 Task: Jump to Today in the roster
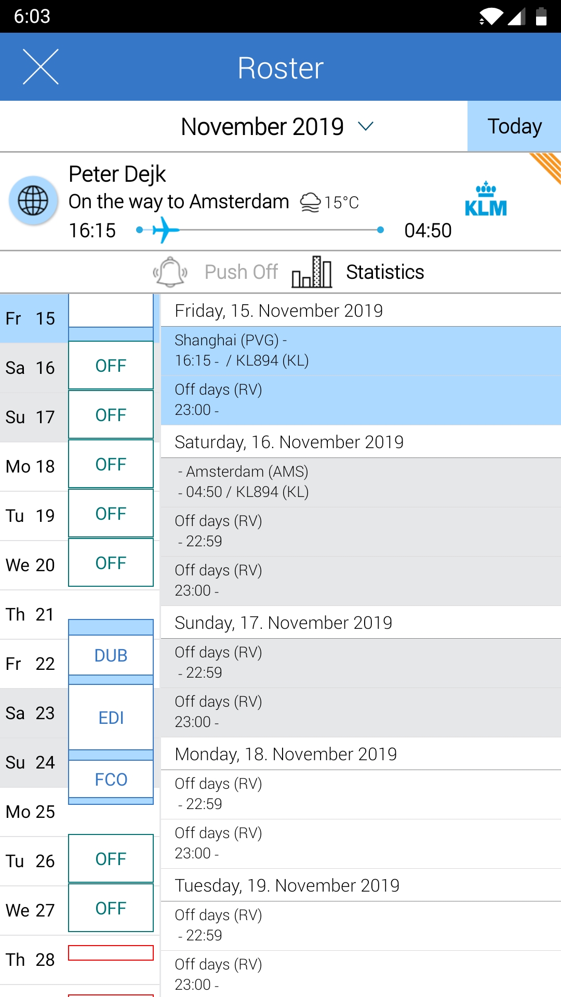514,126
